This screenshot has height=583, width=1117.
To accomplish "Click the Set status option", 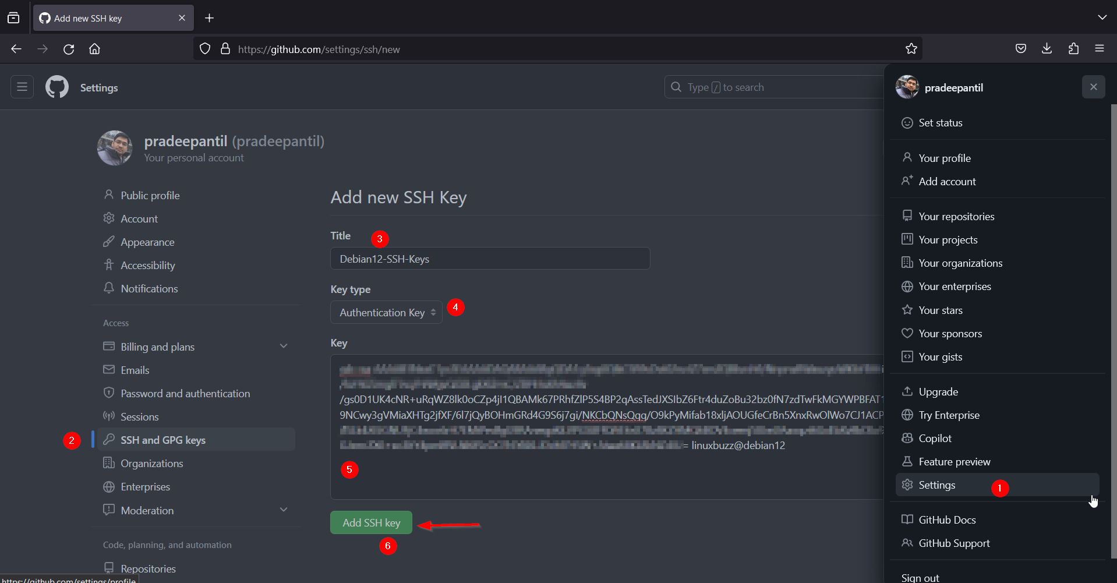I will coord(997,123).
